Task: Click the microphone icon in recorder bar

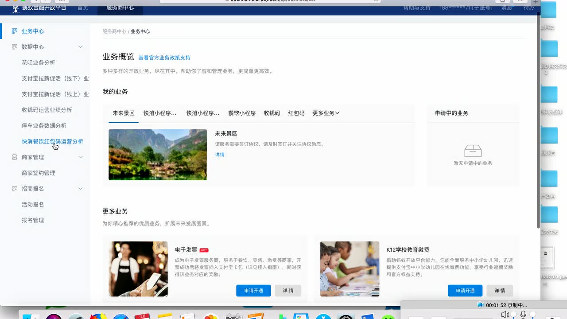Action: point(523,314)
